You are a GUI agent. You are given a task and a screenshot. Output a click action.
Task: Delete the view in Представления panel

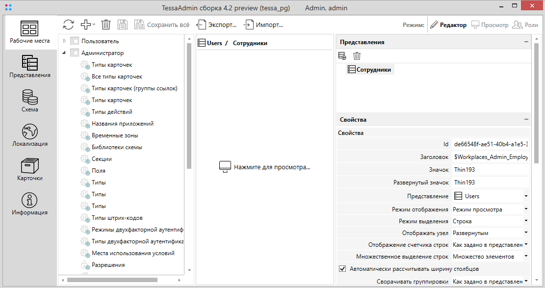point(357,56)
